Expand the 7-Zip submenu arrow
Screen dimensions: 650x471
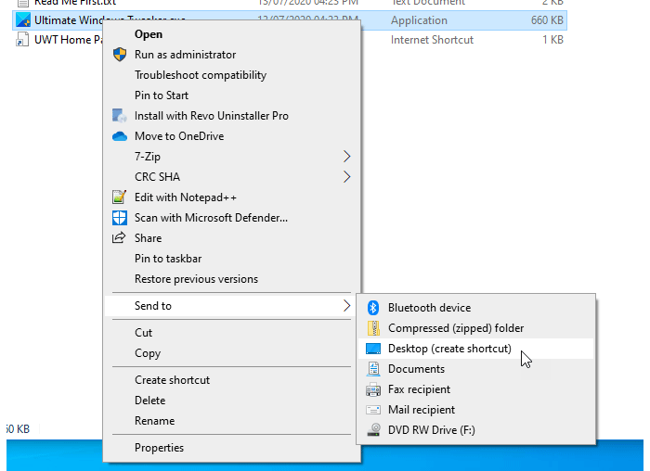[x=347, y=157]
